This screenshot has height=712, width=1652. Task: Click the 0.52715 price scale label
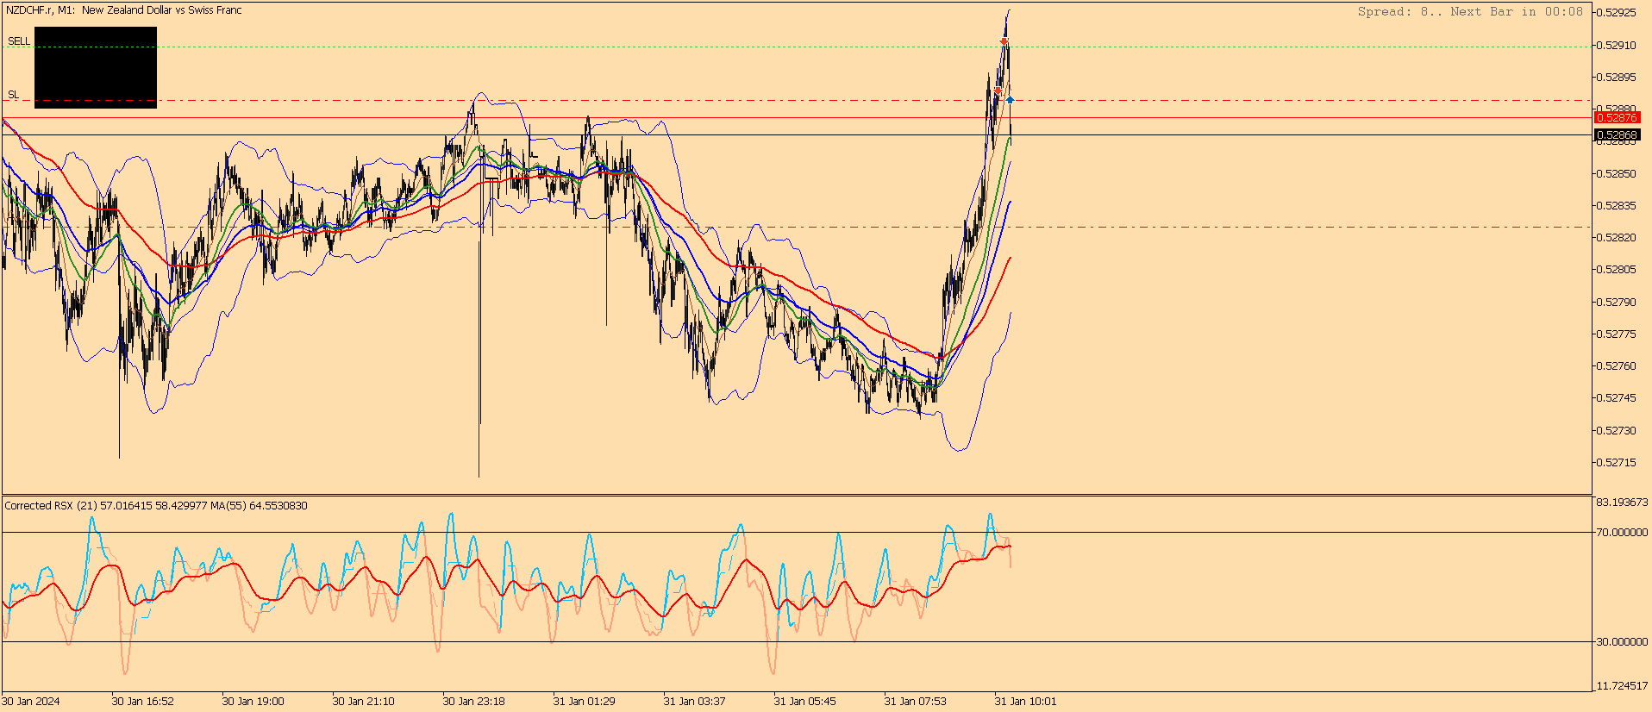point(1617,463)
